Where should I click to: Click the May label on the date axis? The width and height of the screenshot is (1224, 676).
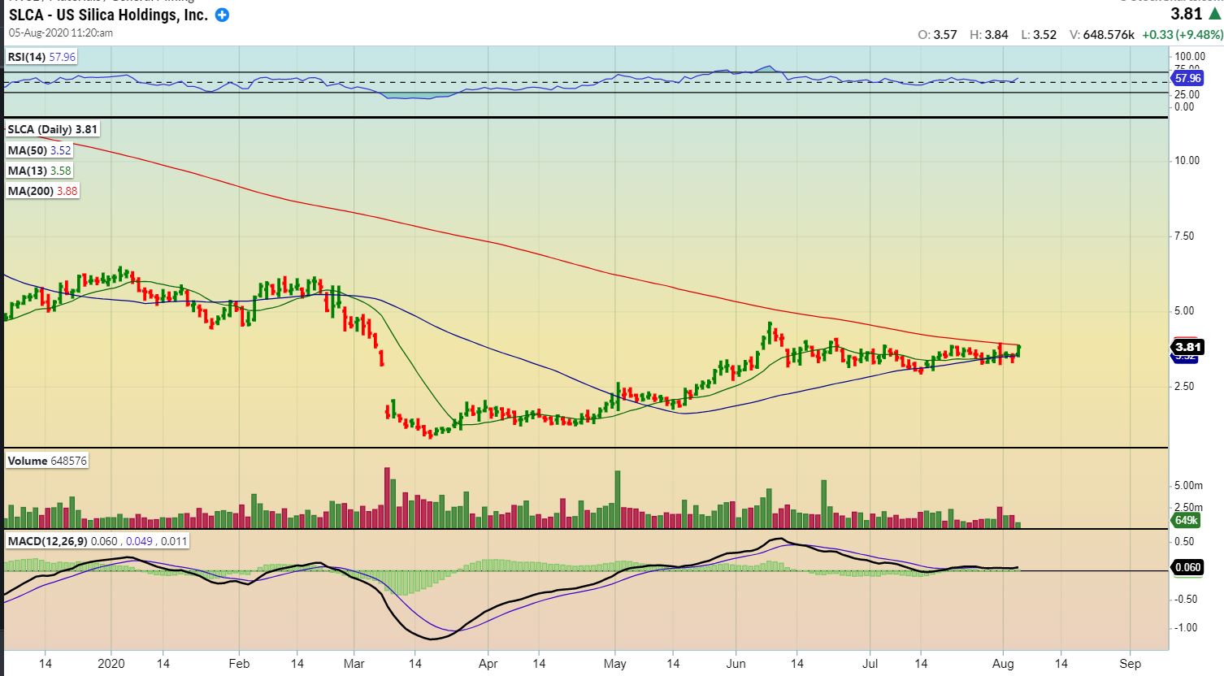click(x=615, y=664)
